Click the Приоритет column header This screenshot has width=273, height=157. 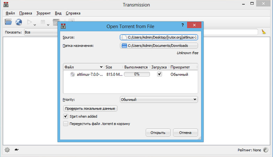point(183,67)
